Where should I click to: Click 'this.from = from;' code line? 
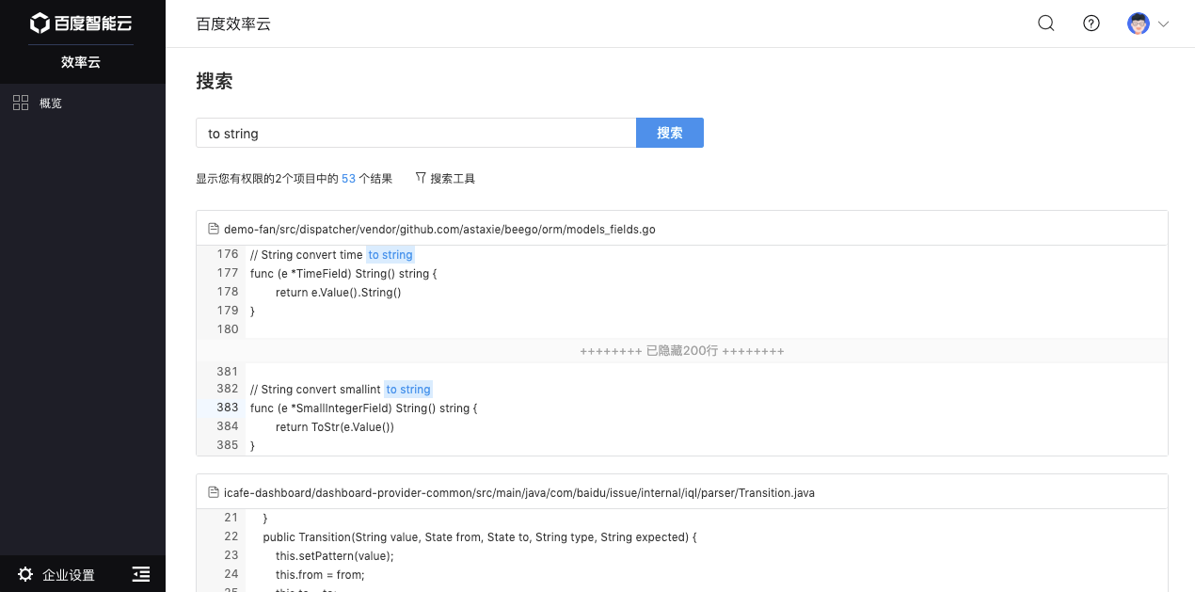pyautogui.click(x=320, y=575)
